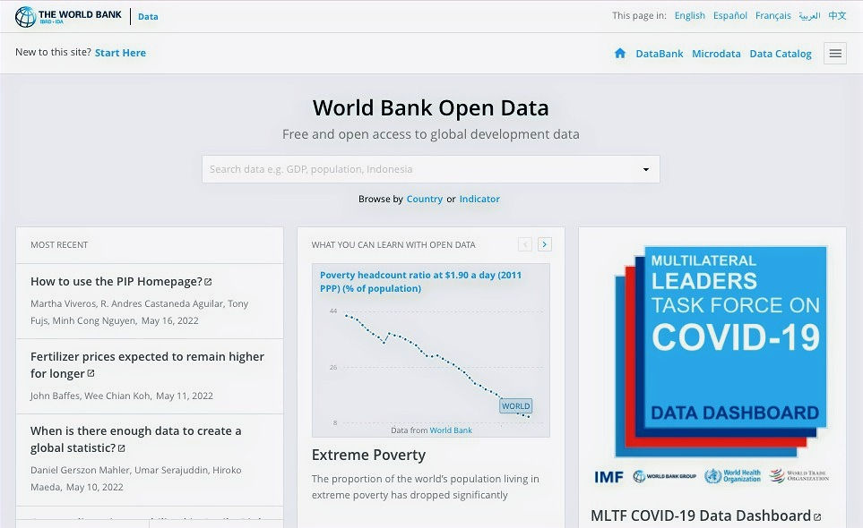
Task: Open Data Catalog from the navigation
Action: click(781, 54)
